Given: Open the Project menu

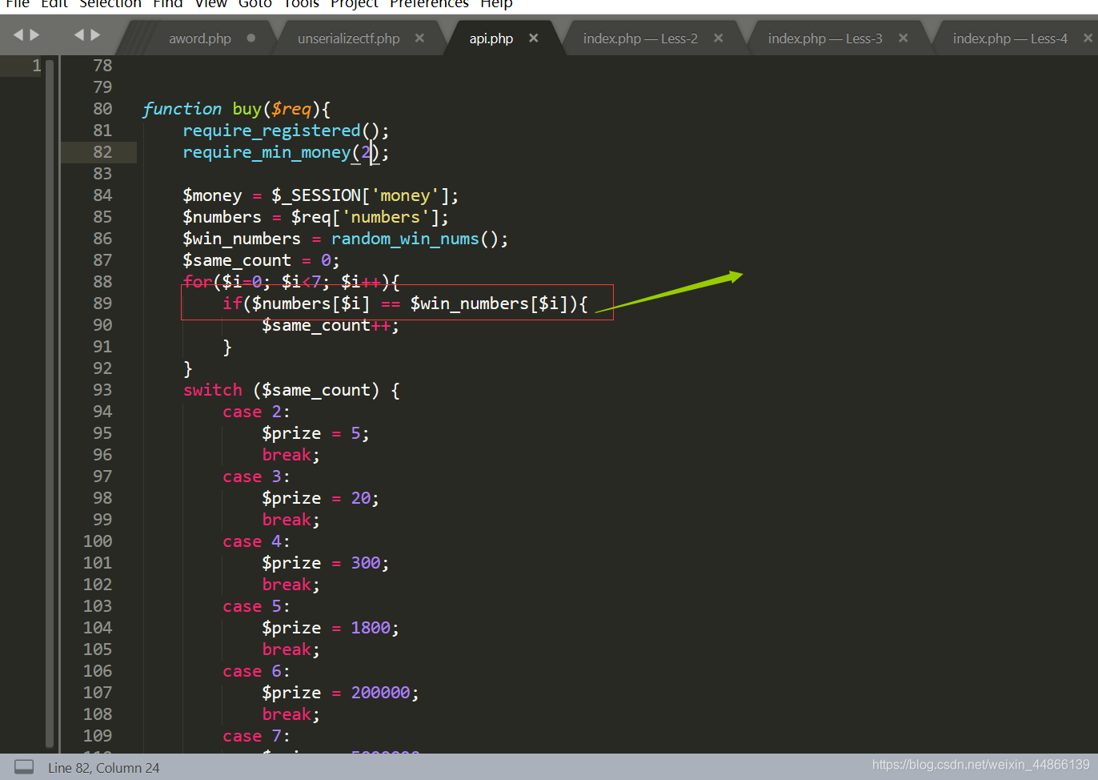Looking at the screenshot, I should tap(355, 4).
